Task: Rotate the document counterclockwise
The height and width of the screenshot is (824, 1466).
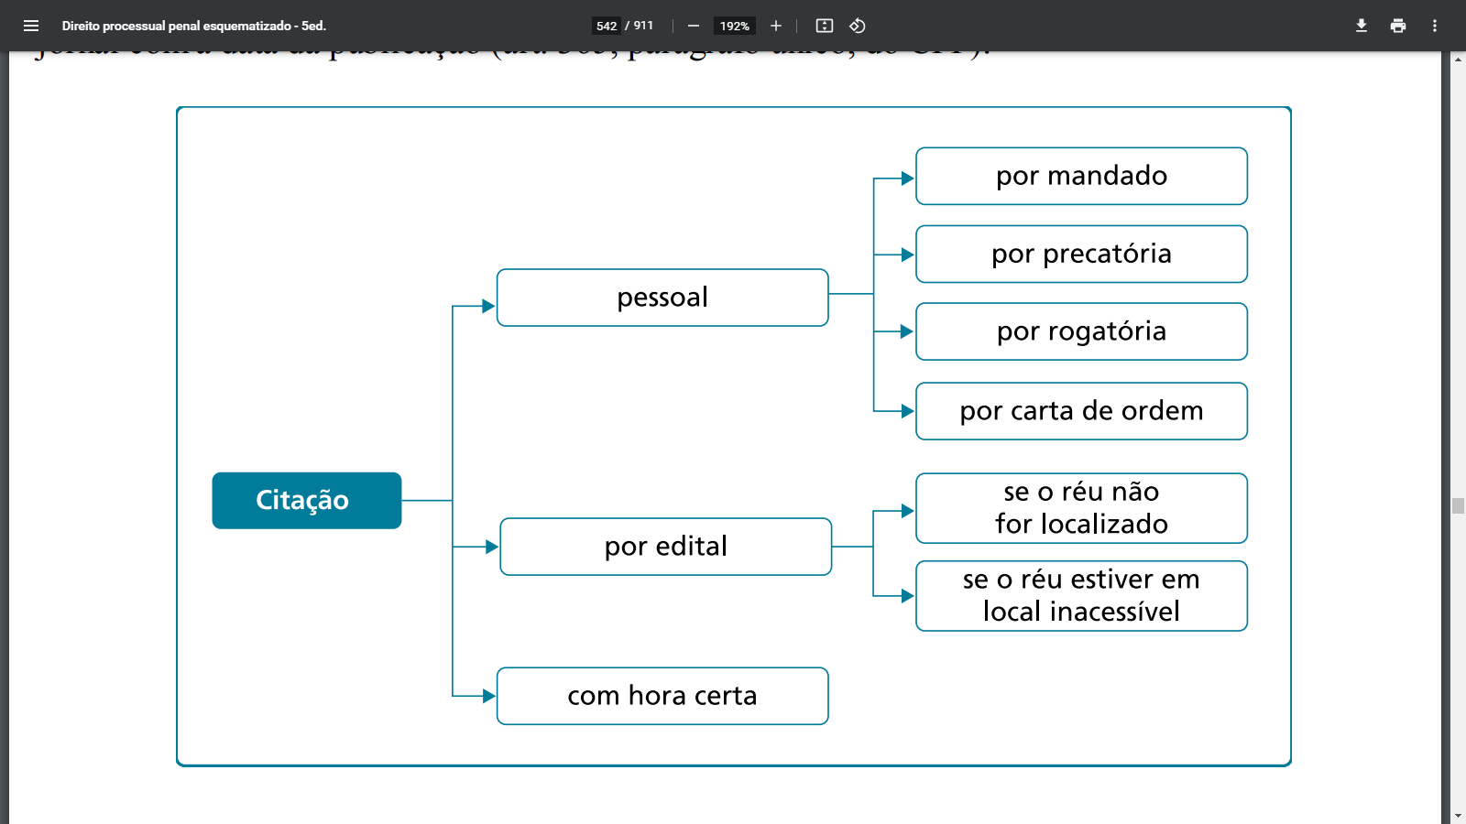Action: click(858, 26)
